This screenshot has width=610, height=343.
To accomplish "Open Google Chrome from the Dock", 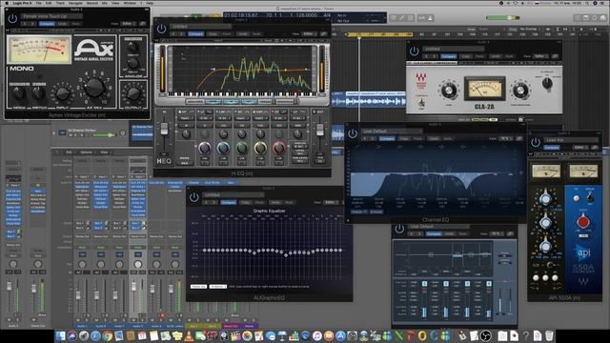I will pos(107,335).
